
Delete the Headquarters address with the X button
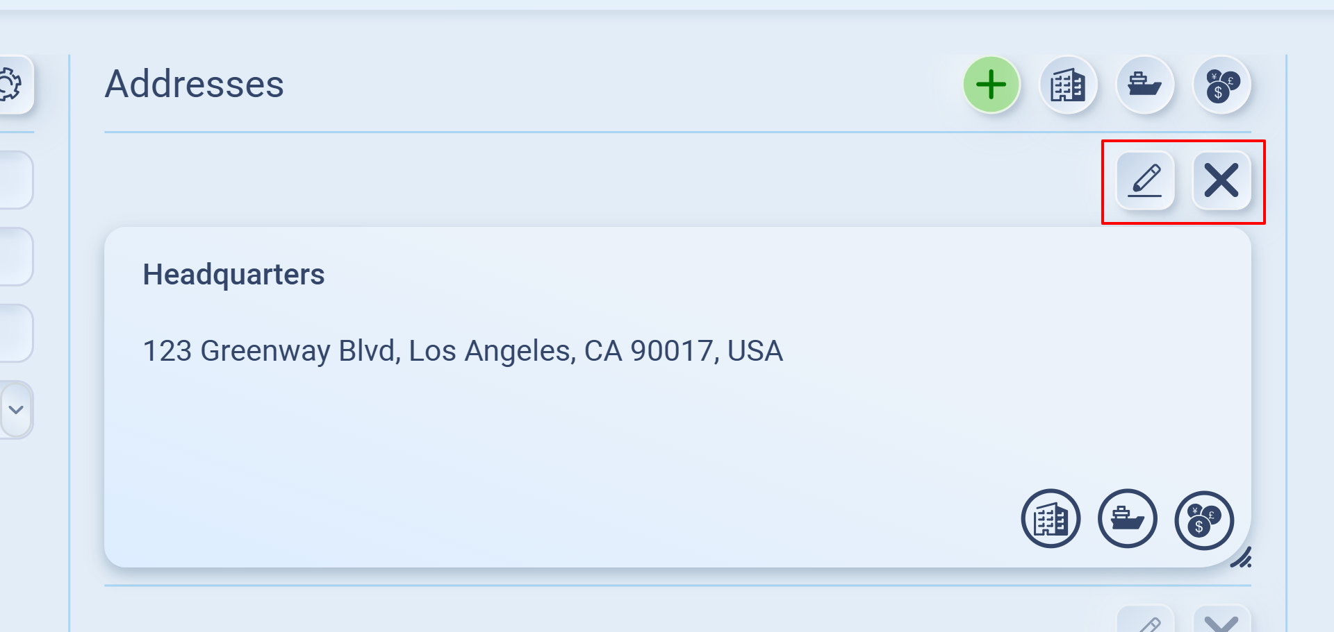pyautogui.click(x=1221, y=180)
